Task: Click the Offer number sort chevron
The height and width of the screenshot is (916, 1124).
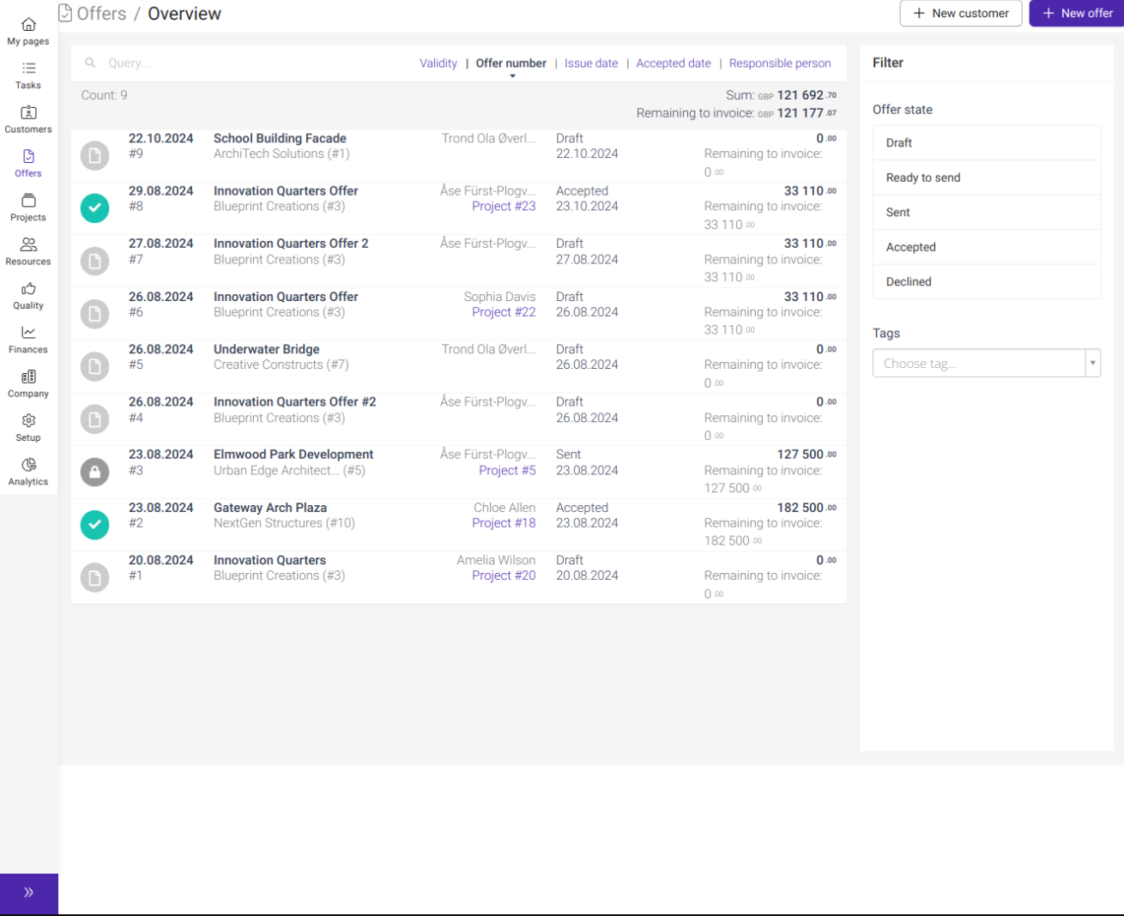Action: coord(511,74)
